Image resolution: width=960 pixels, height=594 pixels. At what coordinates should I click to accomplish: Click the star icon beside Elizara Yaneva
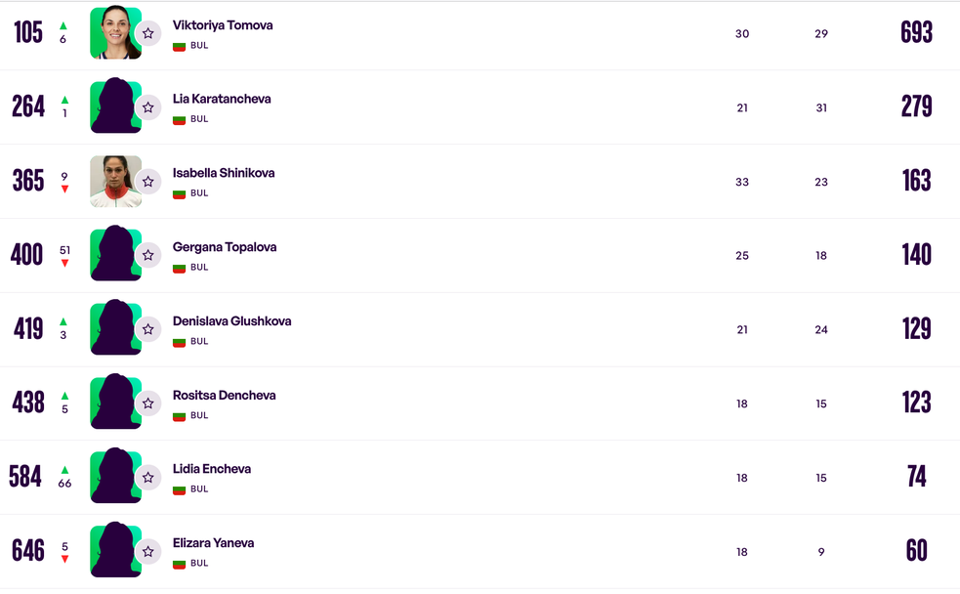pyautogui.click(x=148, y=551)
